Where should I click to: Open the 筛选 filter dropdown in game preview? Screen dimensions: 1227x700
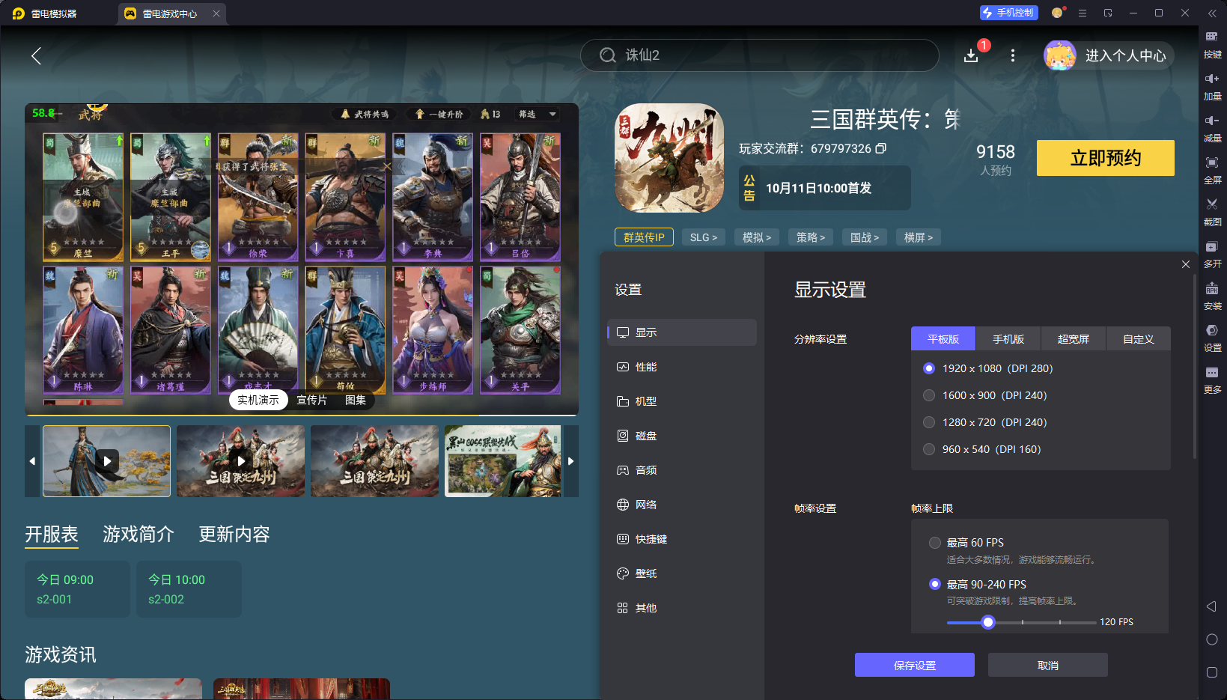[538, 114]
